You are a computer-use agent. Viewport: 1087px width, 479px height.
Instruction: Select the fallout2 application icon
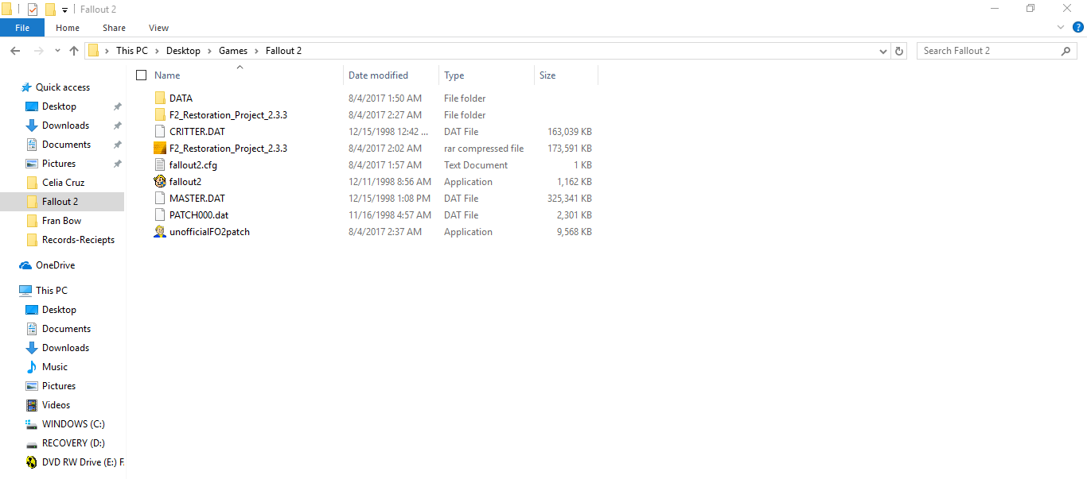point(160,182)
